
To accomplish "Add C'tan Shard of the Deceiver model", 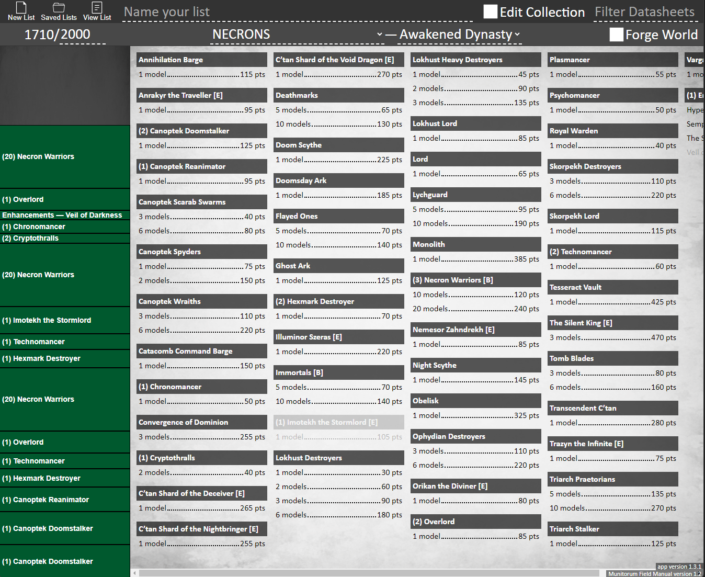I will tap(202, 508).
